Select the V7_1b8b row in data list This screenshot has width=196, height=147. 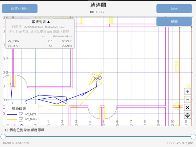point(40,41)
